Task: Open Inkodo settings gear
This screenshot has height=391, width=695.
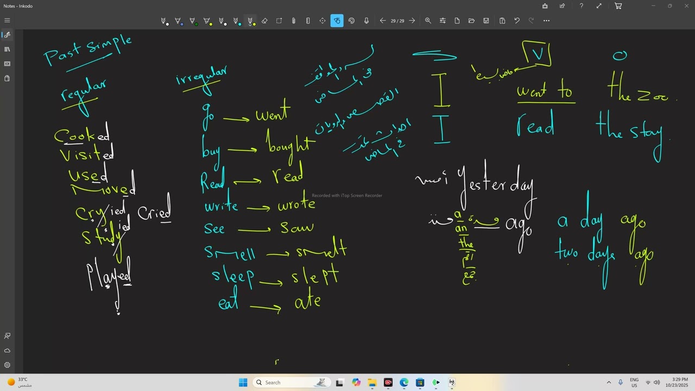Action: (7, 365)
